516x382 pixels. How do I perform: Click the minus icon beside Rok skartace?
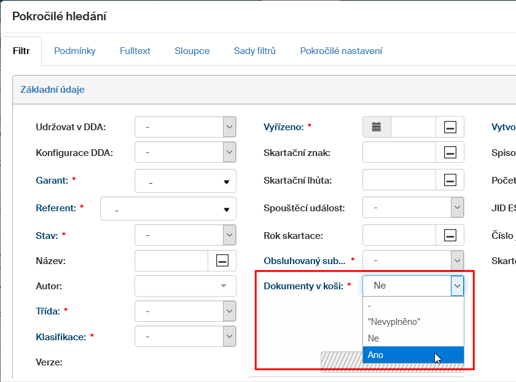[450, 235]
